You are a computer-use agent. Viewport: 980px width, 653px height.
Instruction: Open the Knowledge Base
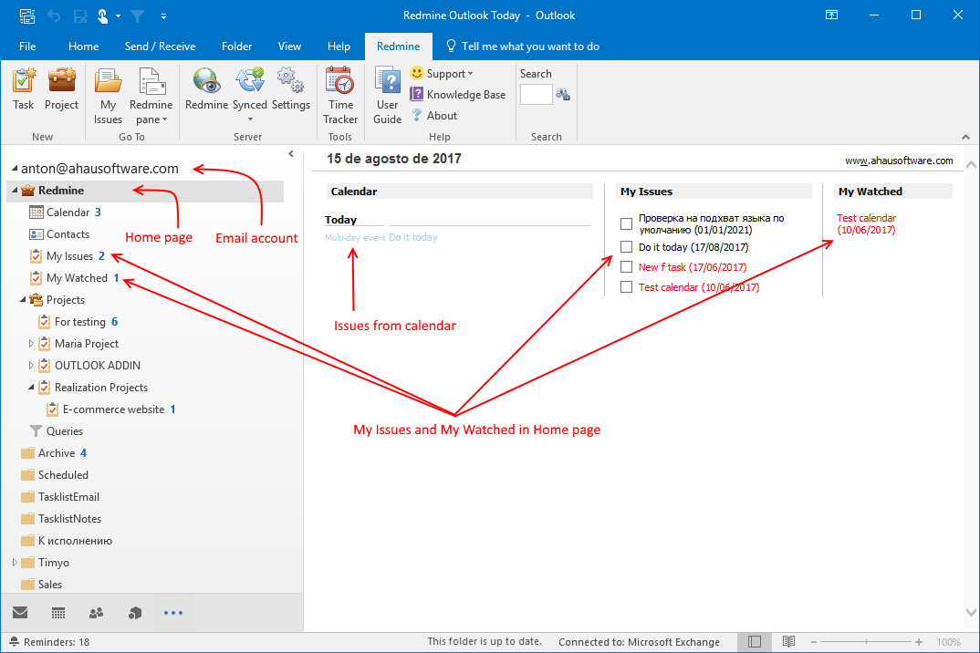coord(457,94)
